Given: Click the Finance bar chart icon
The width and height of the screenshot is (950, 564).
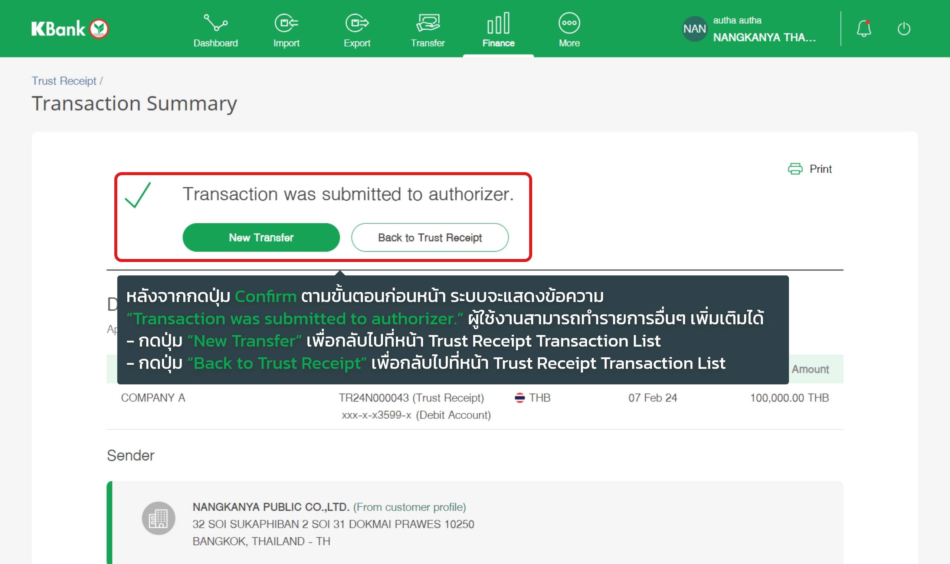Looking at the screenshot, I should point(498,23).
